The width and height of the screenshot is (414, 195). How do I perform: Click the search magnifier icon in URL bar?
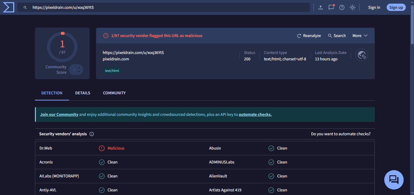(25, 7)
